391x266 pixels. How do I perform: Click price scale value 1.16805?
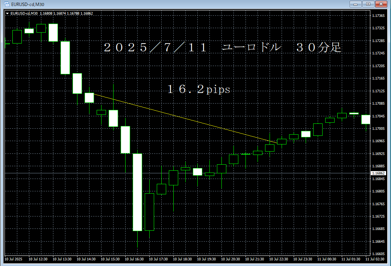coord(378,191)
